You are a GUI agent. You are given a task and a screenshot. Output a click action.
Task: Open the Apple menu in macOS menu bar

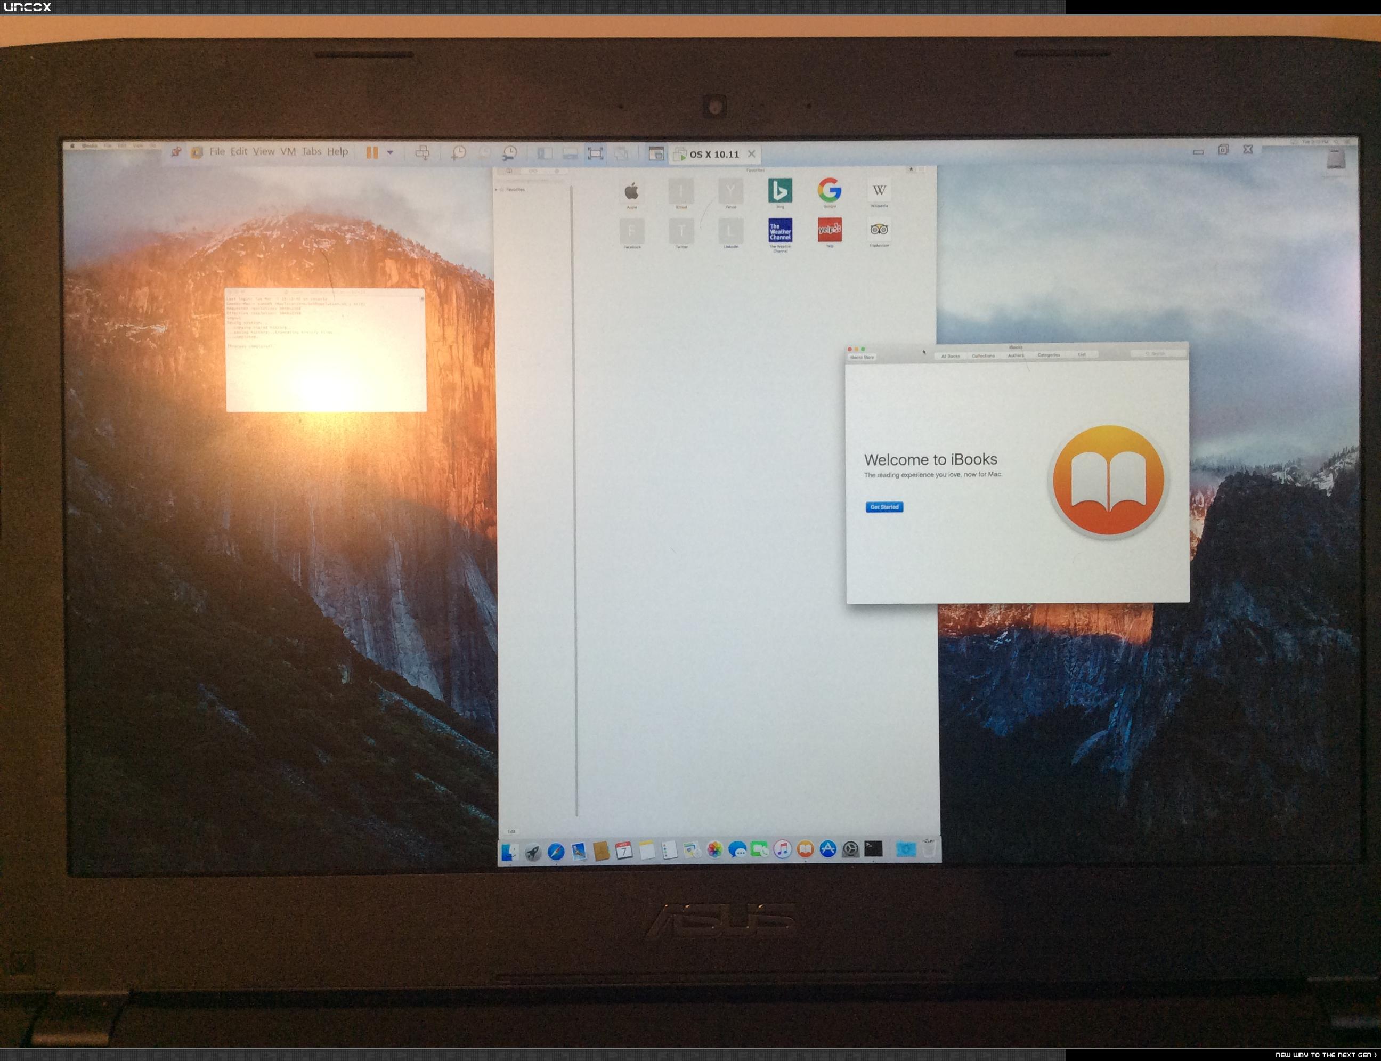[72, 146]
